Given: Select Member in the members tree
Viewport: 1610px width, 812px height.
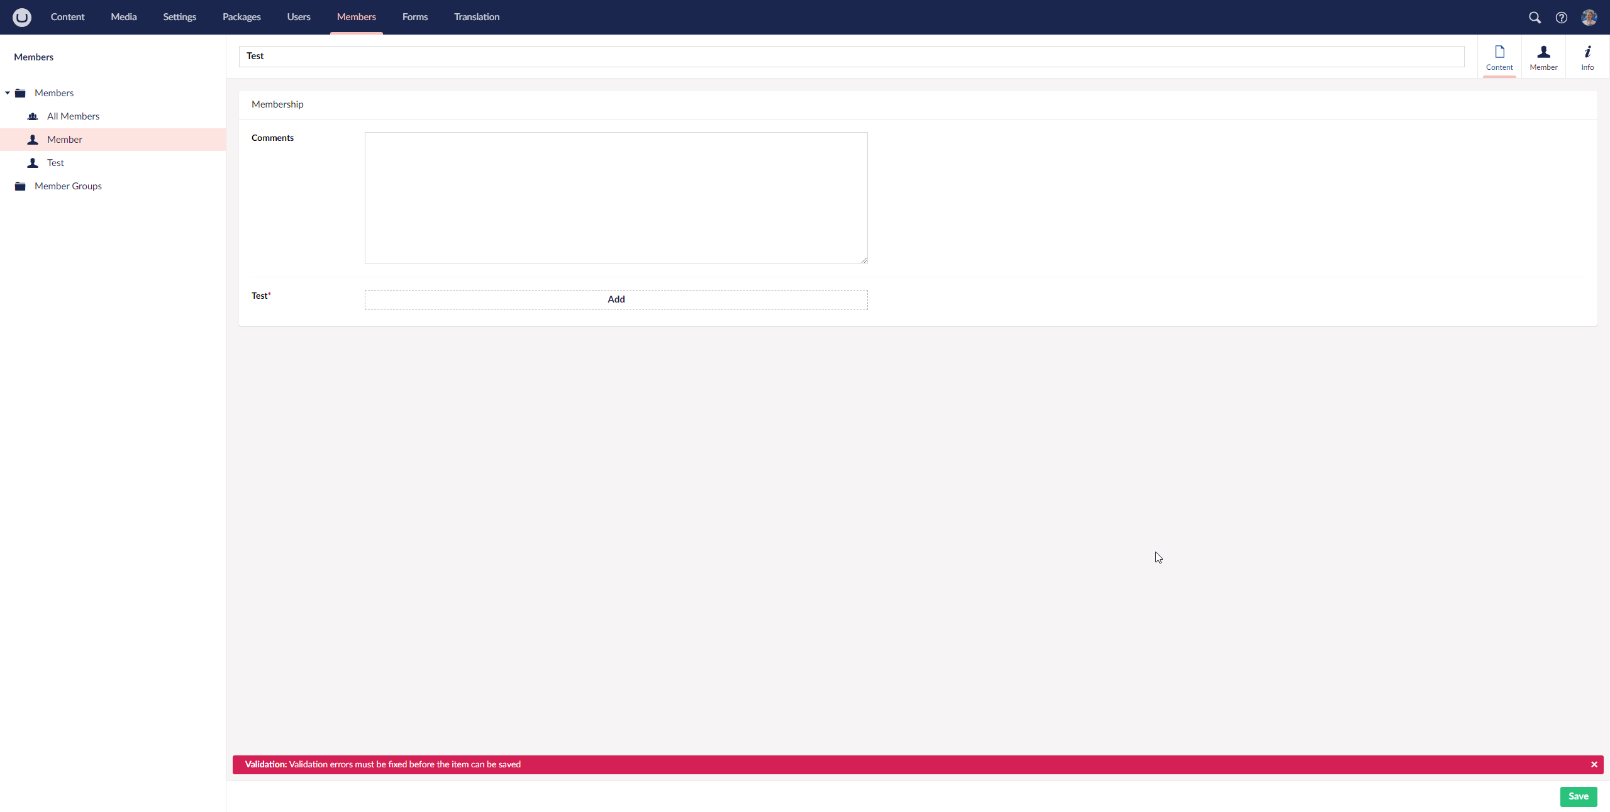Looking at the screenshot, I should pyautogui.click(x=65, y=139).
